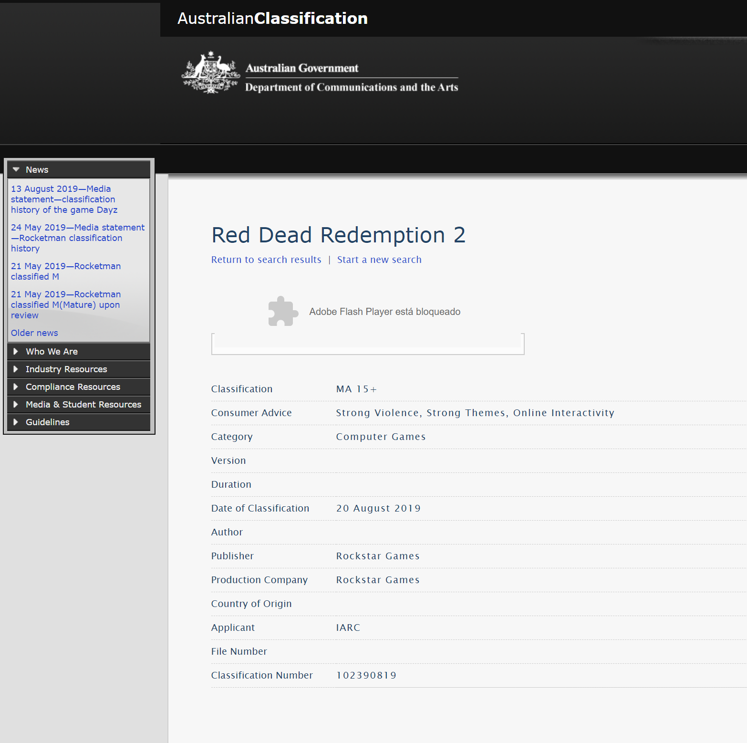This screenshot has height=743, width=747.
Task: Expand Compliance Resources in sidebar
Action: pos(73,387)
